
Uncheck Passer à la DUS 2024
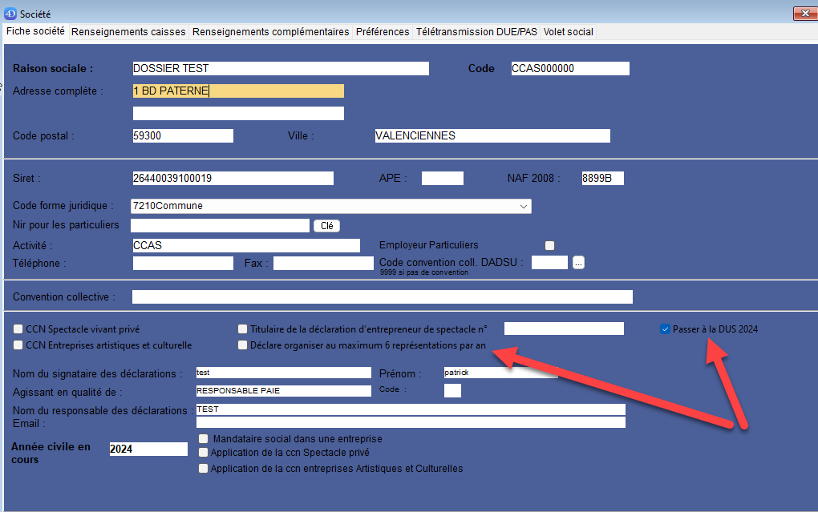point(665,329)
